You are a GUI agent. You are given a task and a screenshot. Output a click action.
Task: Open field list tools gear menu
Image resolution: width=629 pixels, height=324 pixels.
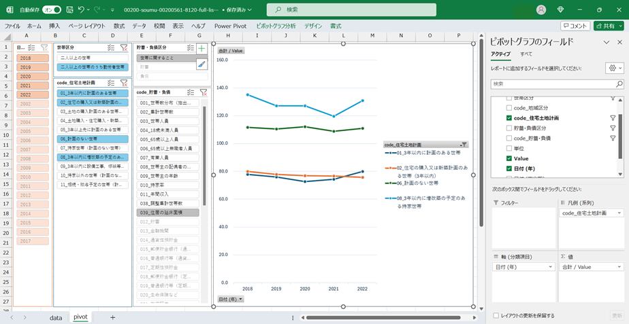pos(613,69)
